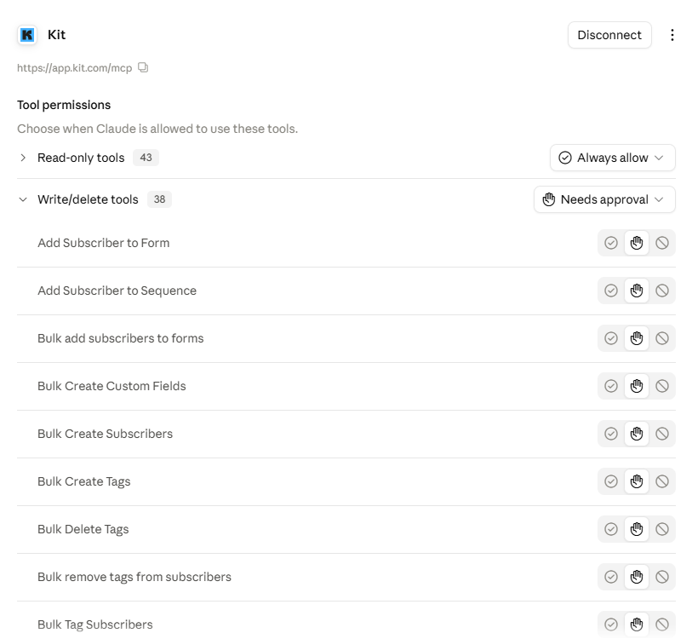Select the Bulk add subscribers to forms label
Image resolution: width=692 pixels, height=639 pixels.
121,338
